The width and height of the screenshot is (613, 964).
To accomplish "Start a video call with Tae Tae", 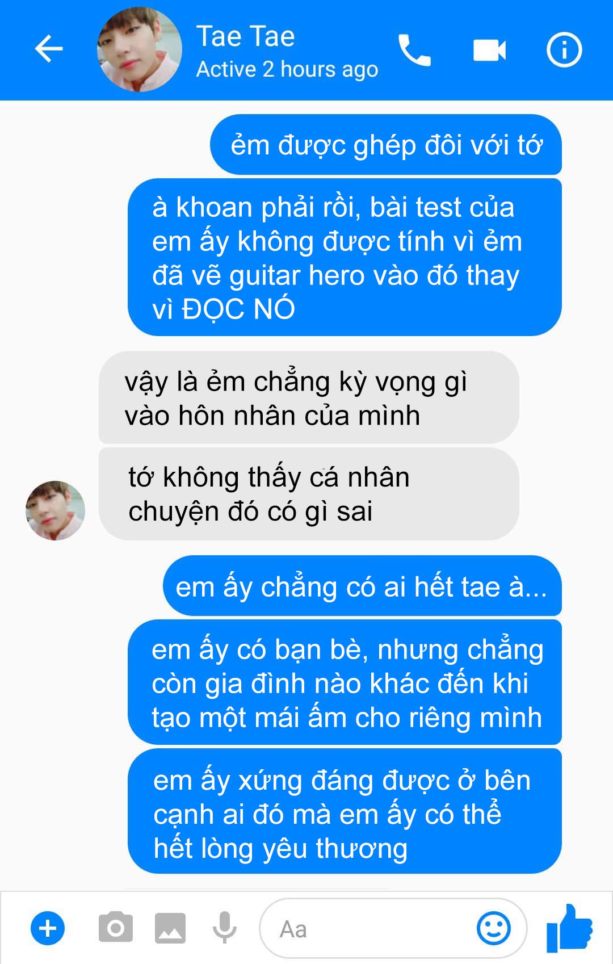I will pos(489,50).
